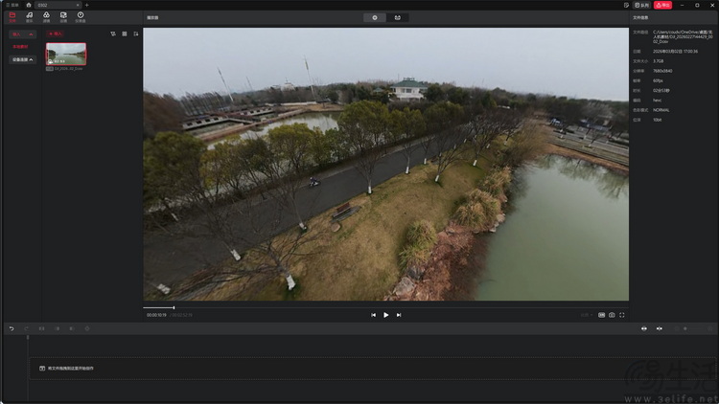
Task: Add a new project tab with plus
Action: (x=86, y=5)
